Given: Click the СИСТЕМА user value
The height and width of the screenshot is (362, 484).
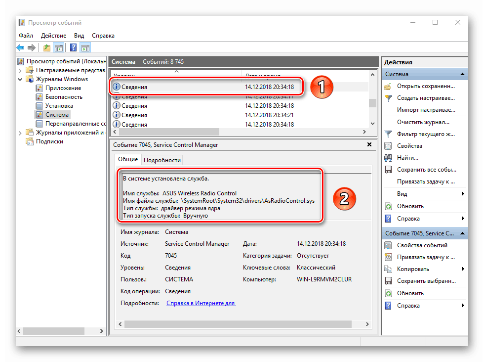Looking at the screenshot, I should point(179,279).
